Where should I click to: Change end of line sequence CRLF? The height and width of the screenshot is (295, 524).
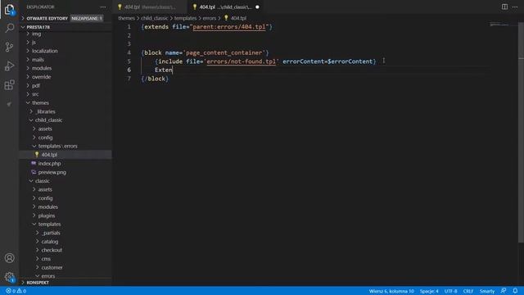click(468, 291)
